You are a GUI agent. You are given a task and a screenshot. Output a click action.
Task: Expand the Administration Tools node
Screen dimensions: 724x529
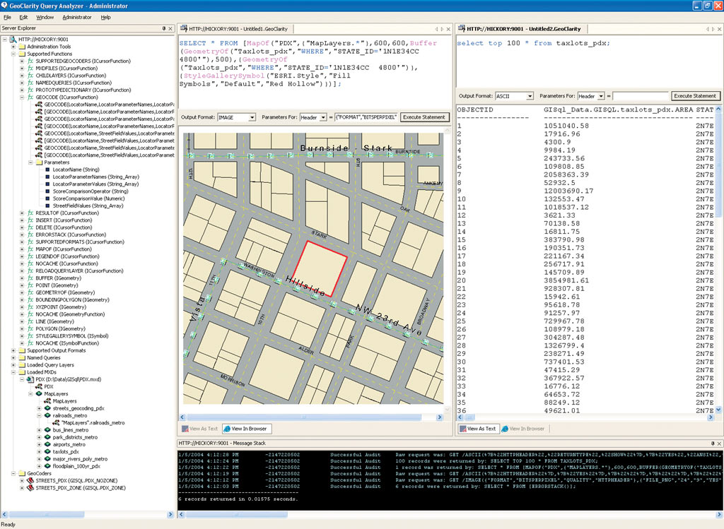tap(13, 47)
